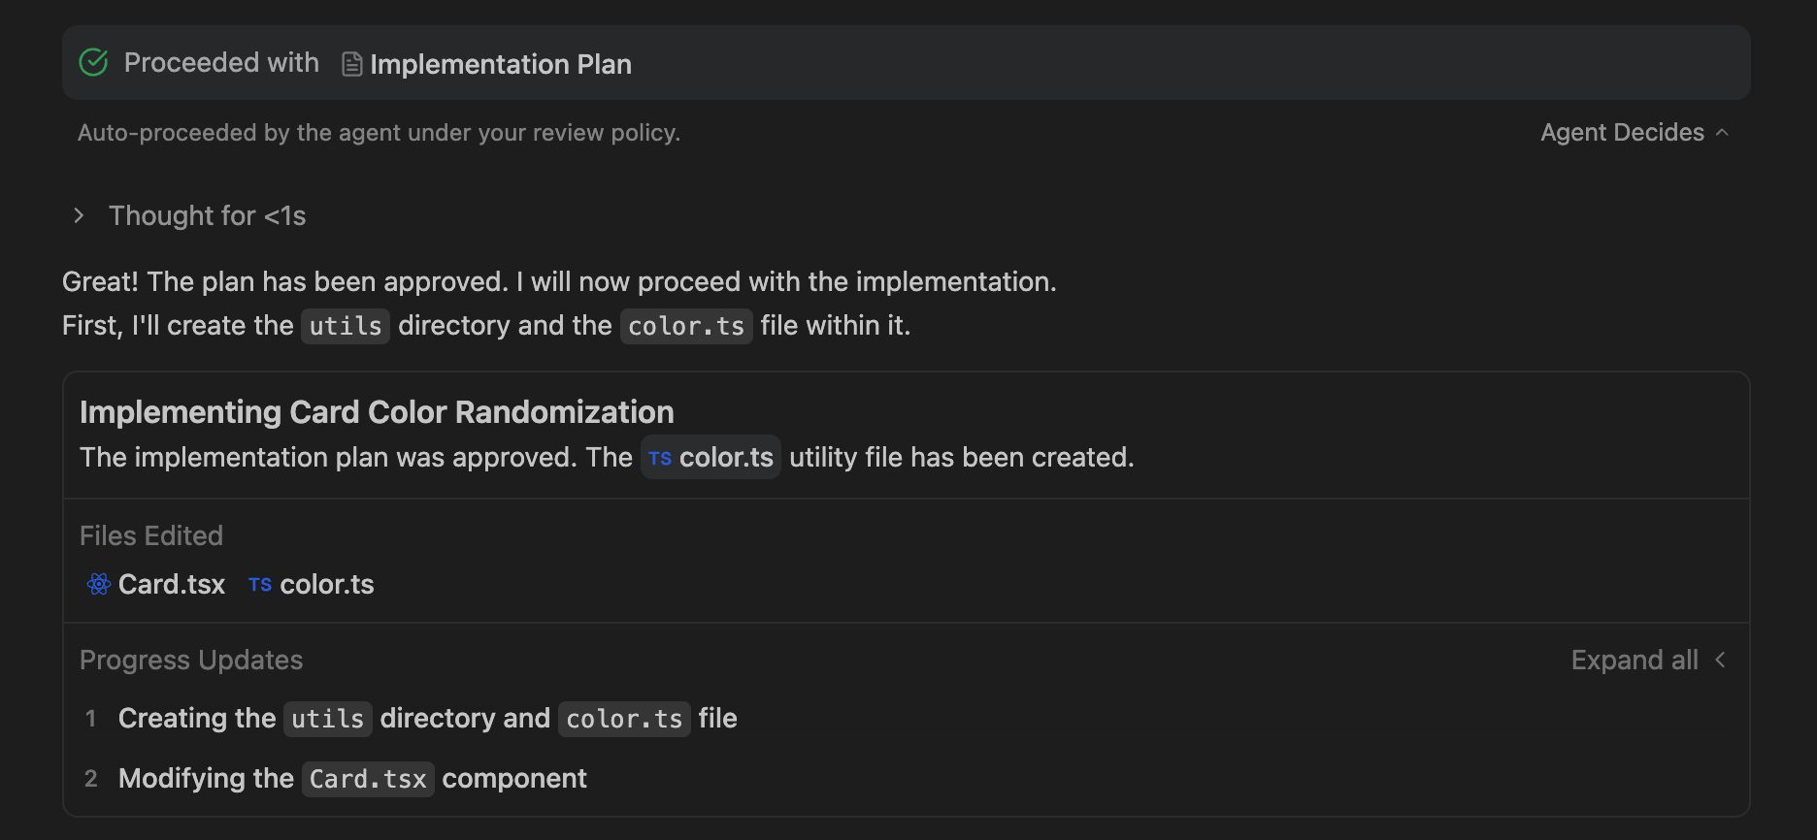Click the TS icon in the summary sentence
This screenshot has width=1817, height=840.
(660, 458)
